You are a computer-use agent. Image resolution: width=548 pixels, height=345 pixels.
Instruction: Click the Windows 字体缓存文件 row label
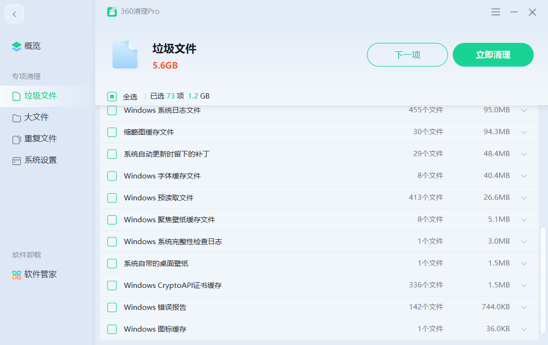click(162, 176)
